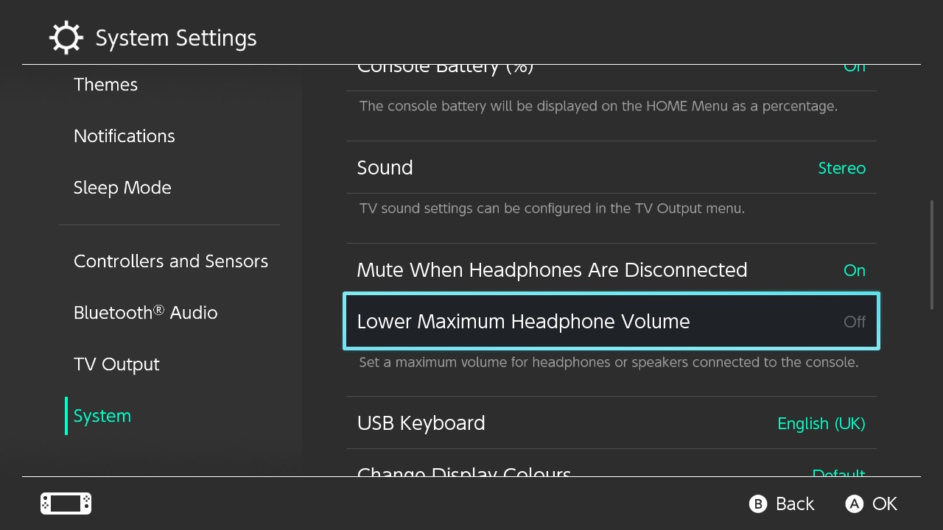Open Sleep Mode settings

click(122, 188)
